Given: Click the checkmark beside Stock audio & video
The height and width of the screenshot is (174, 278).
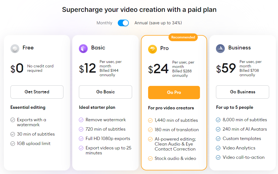Looking at the screenshot, I should [150, 158].
